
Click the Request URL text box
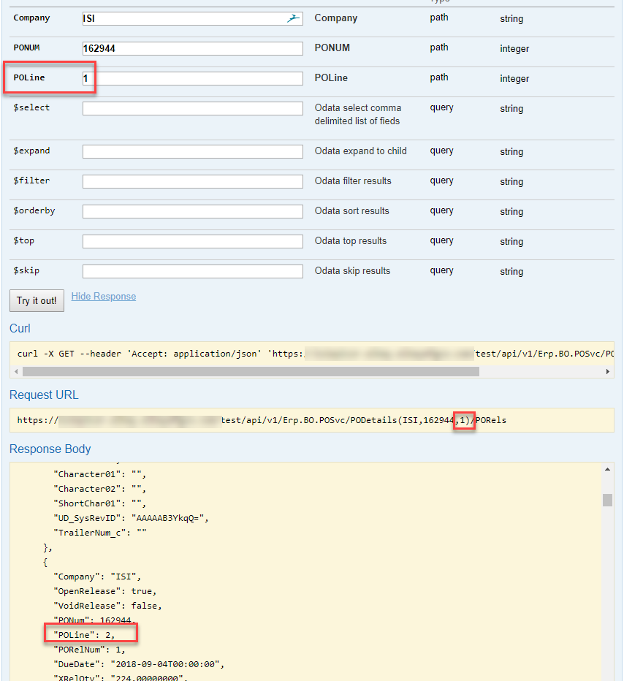(312, 420)
